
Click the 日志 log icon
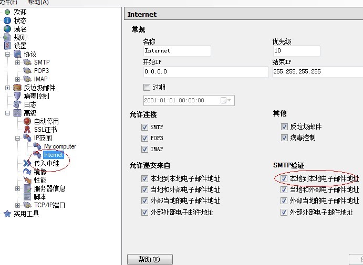click(17, 104)
